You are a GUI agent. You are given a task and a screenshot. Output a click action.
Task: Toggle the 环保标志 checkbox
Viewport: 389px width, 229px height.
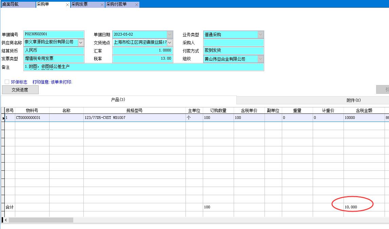point(7,82)
